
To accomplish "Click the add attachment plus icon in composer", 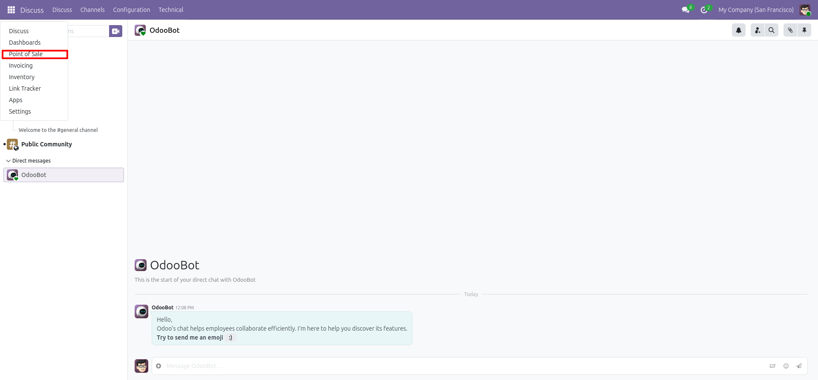I will coord(158,366).
